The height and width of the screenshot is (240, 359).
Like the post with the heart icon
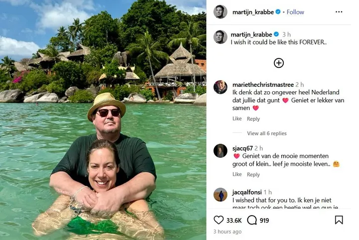pos(218,220)
